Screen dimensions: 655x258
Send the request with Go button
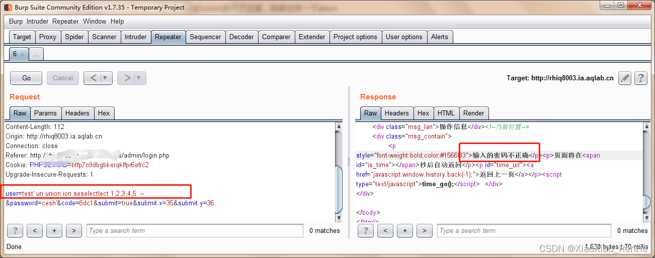[26, 78]
